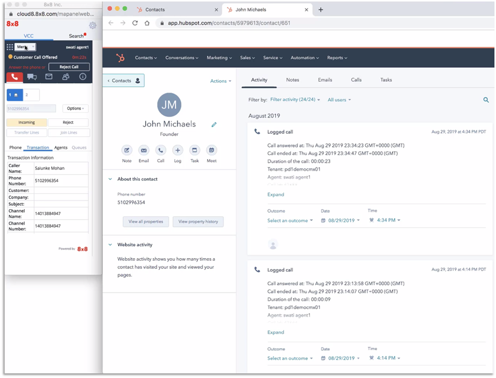Open the Automation navigation menu
The image size is (496, 378).
(305, 58)
